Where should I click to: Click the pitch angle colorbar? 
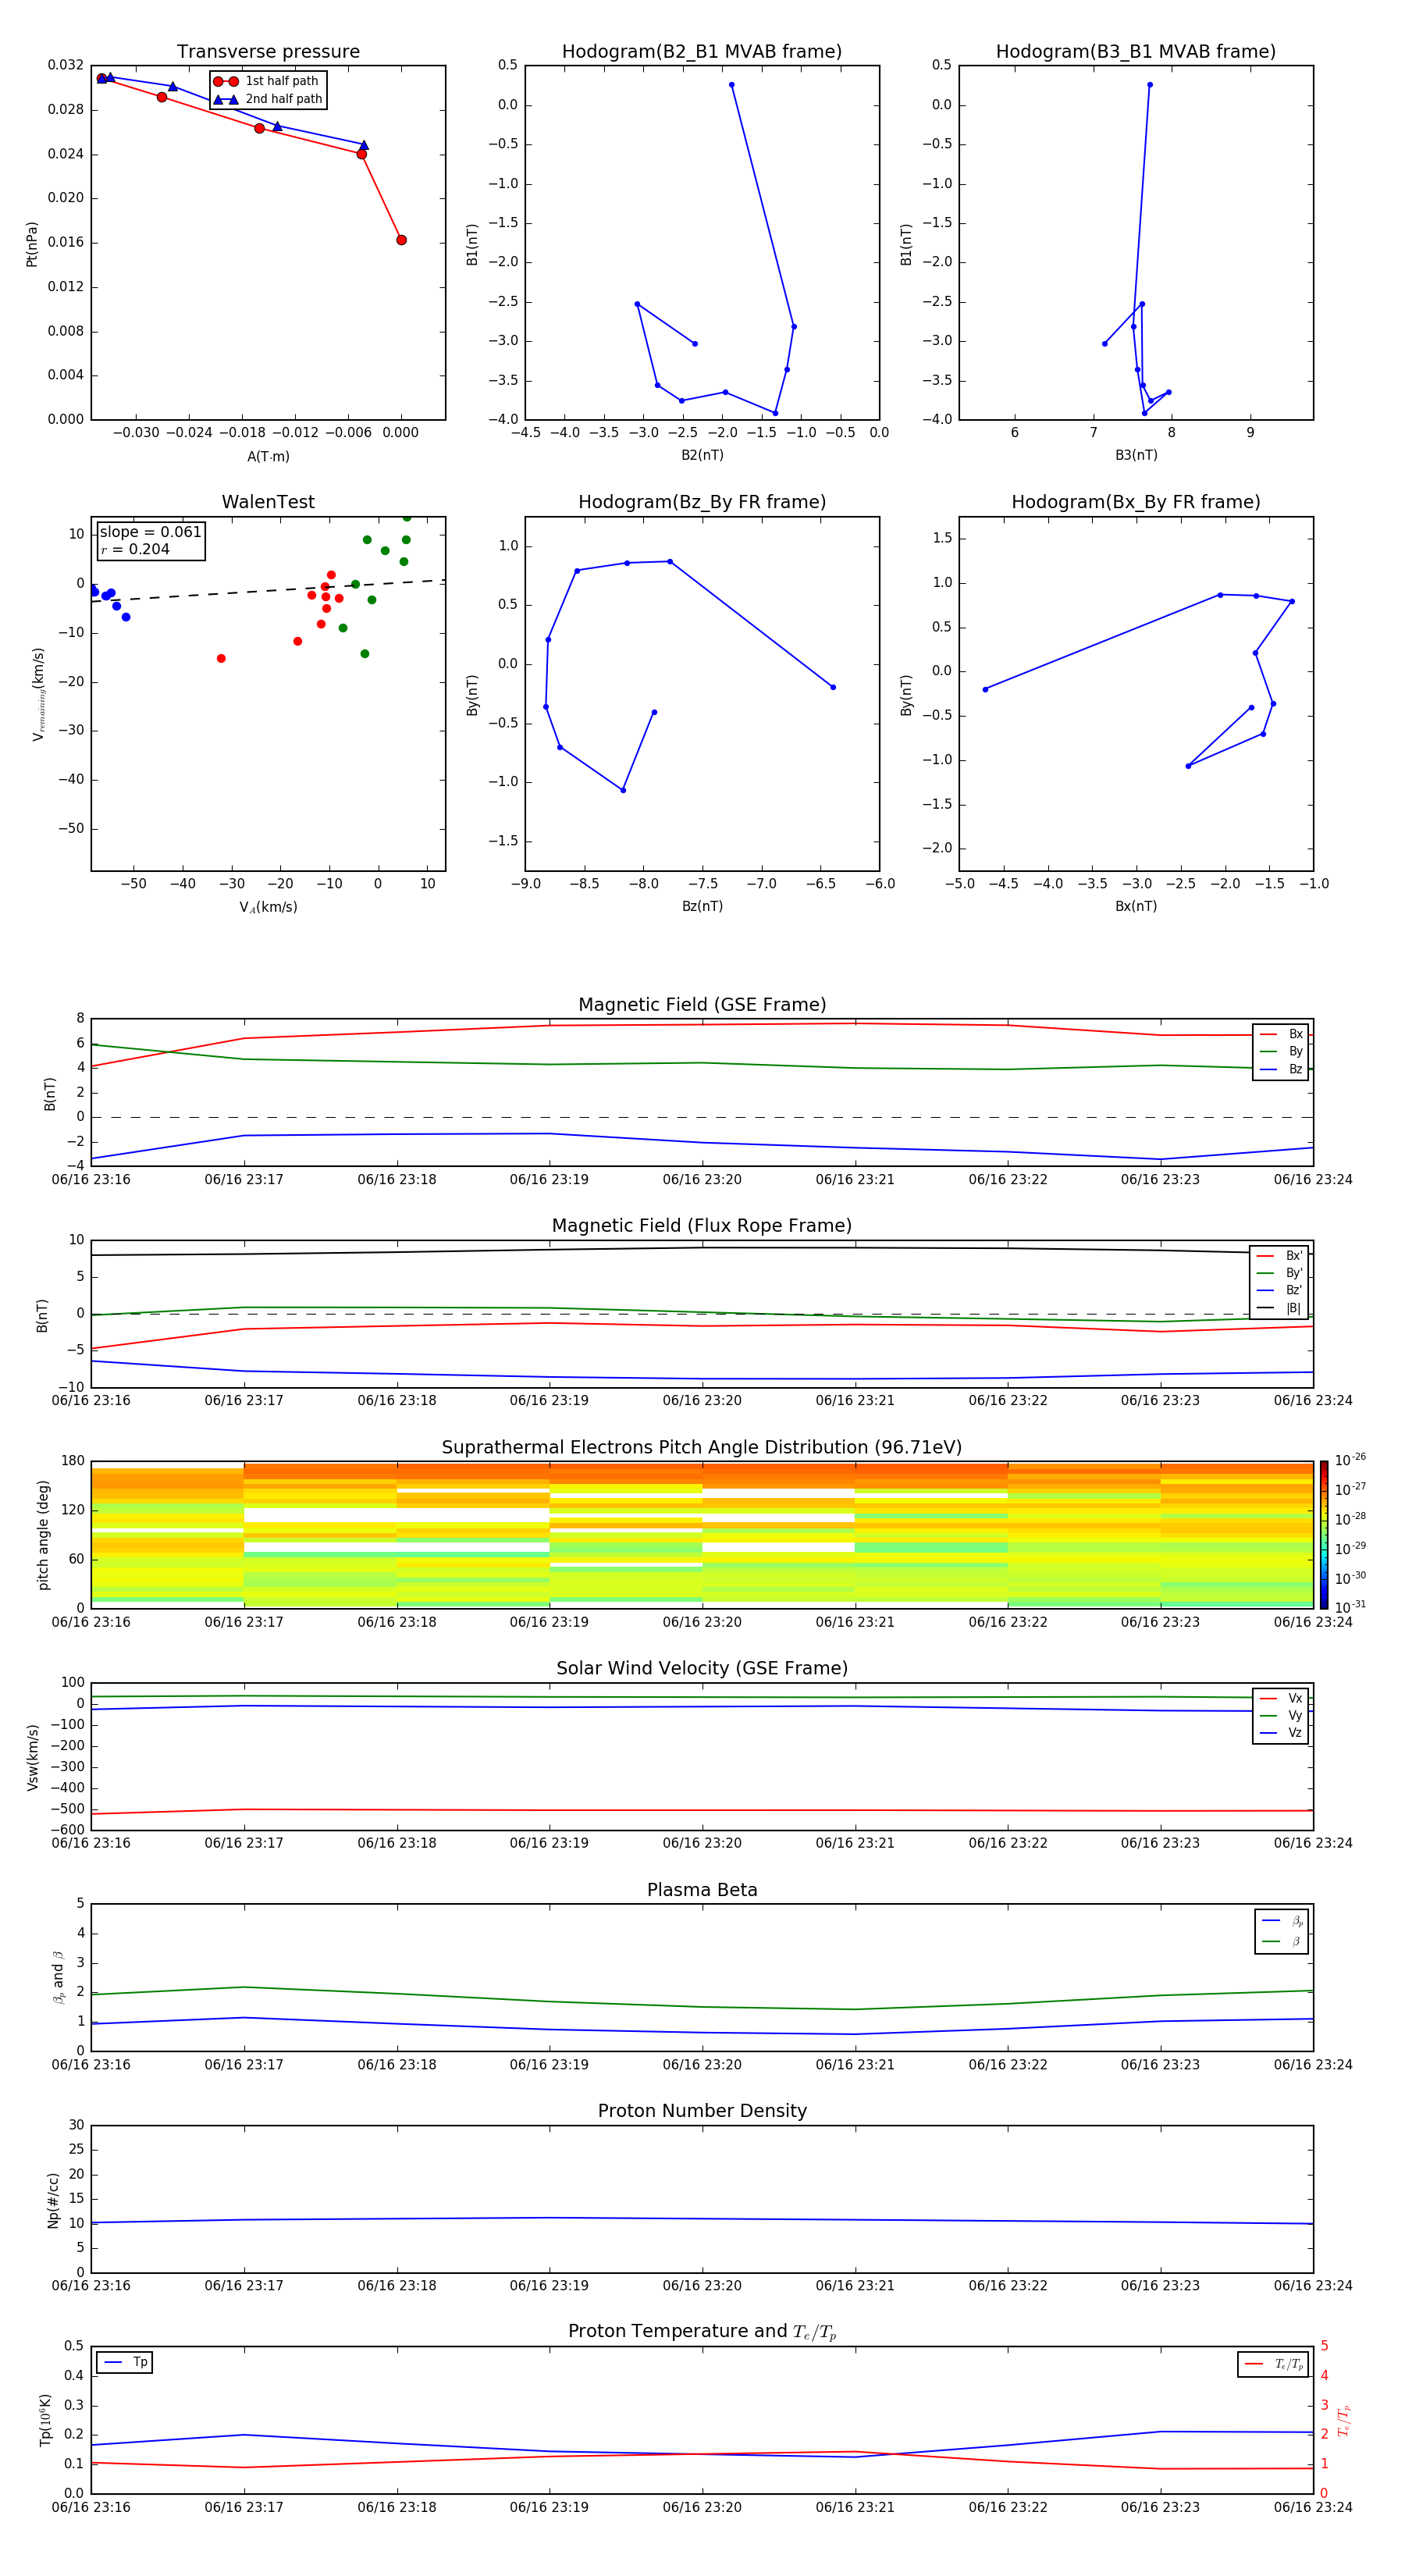click(1324, 1534)
